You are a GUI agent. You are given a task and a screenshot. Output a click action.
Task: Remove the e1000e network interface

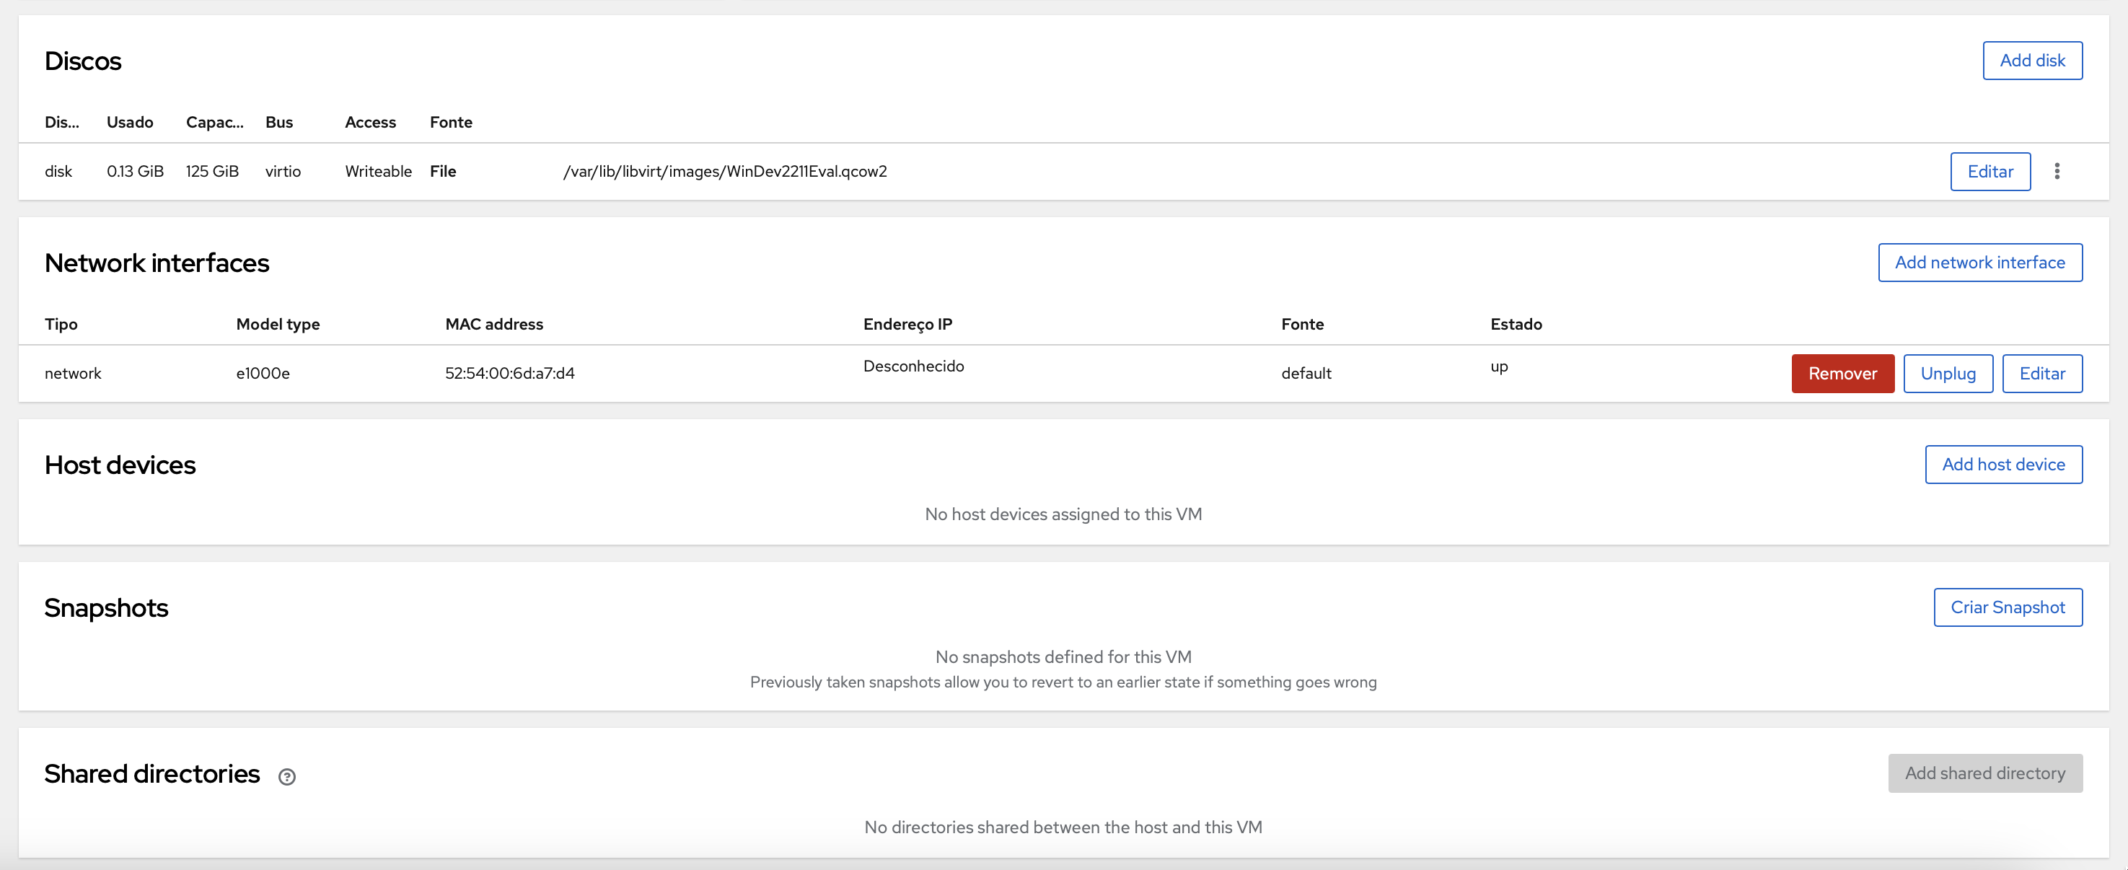click(1842, 374)
